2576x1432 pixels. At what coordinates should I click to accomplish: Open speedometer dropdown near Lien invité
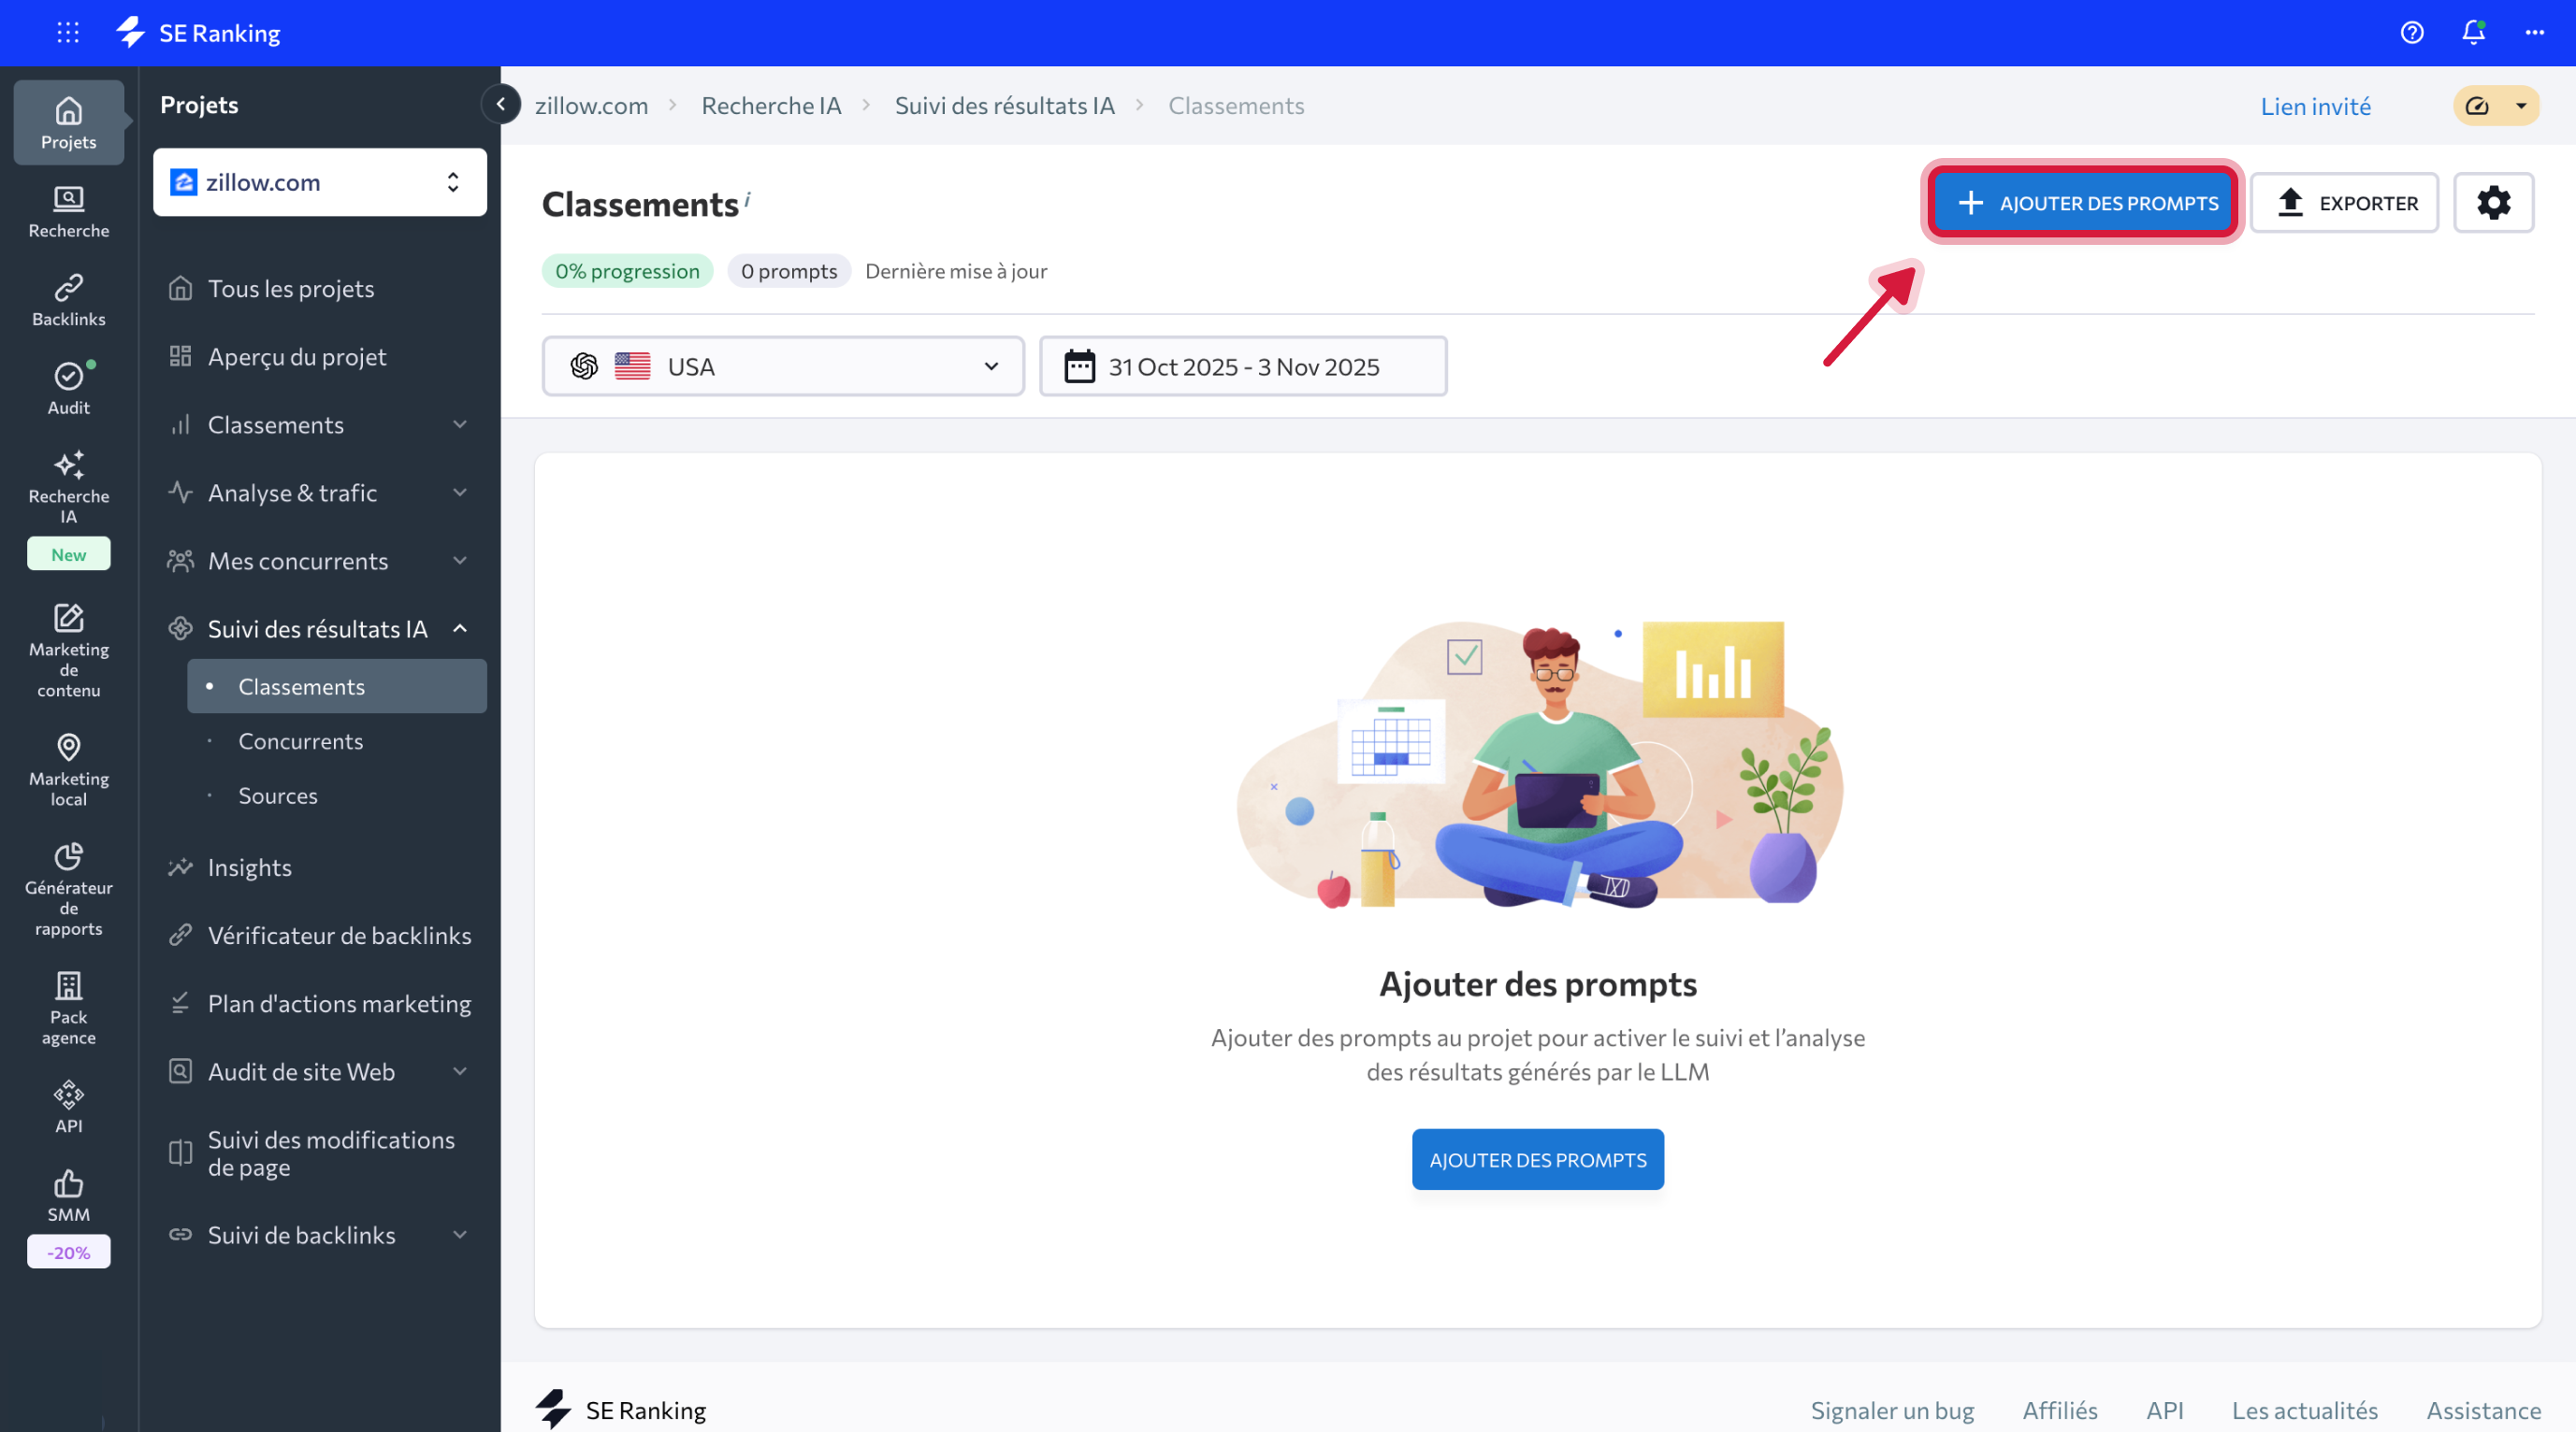[2496, 106]
